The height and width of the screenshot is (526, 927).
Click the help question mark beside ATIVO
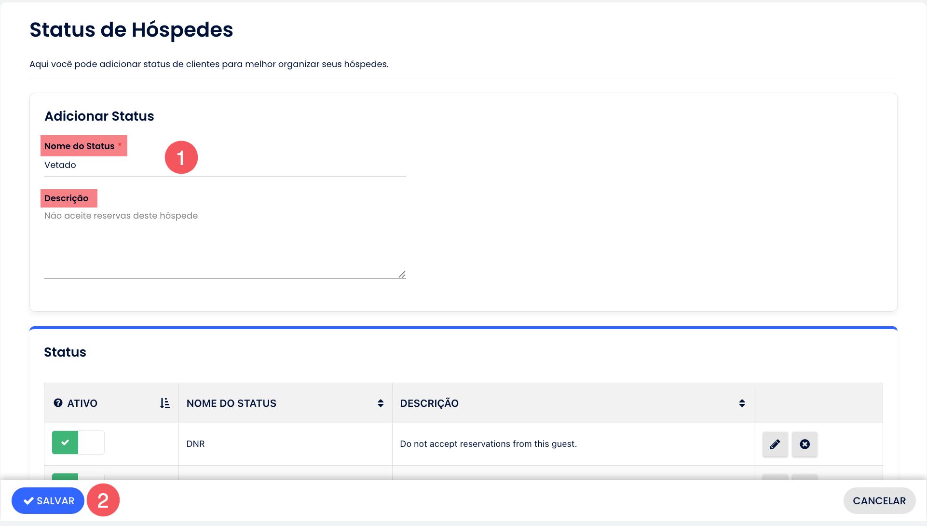tap(58, 403)
